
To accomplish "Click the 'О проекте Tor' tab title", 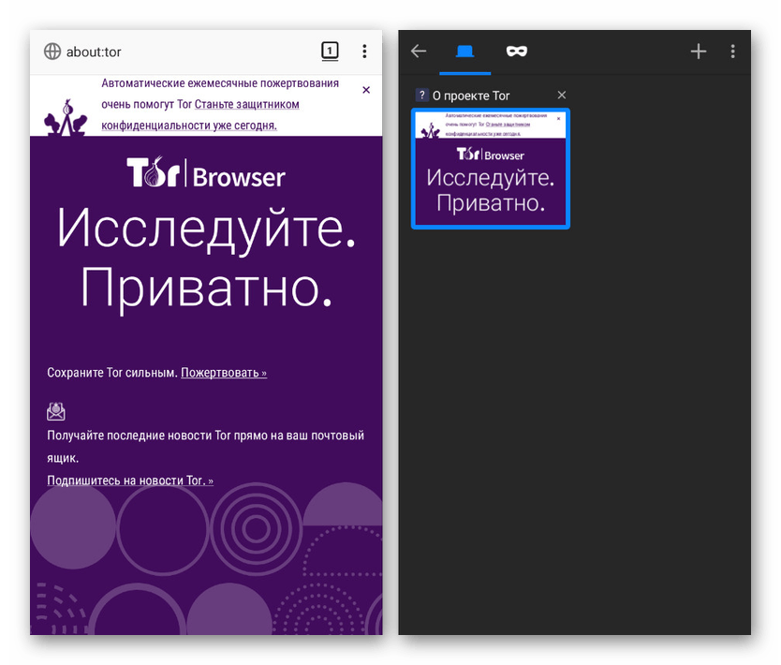I will 471,96.
